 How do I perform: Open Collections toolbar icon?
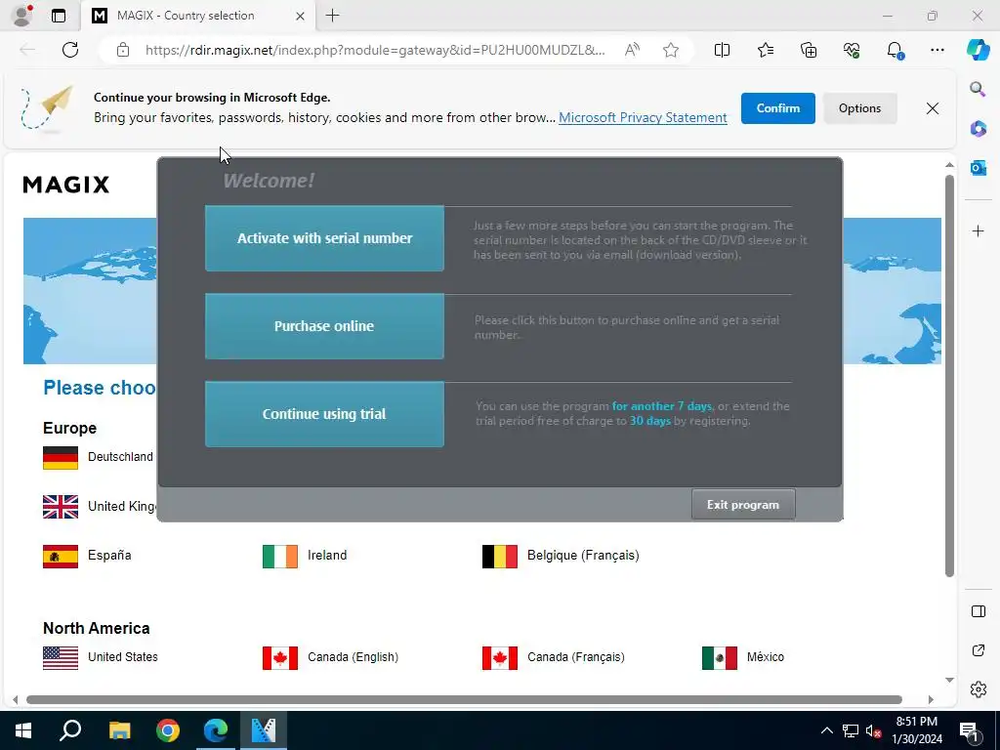coord(808,50)
